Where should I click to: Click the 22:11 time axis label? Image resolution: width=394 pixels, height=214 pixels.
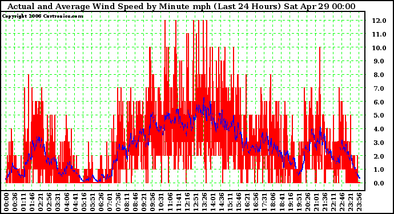click(333, 202)
